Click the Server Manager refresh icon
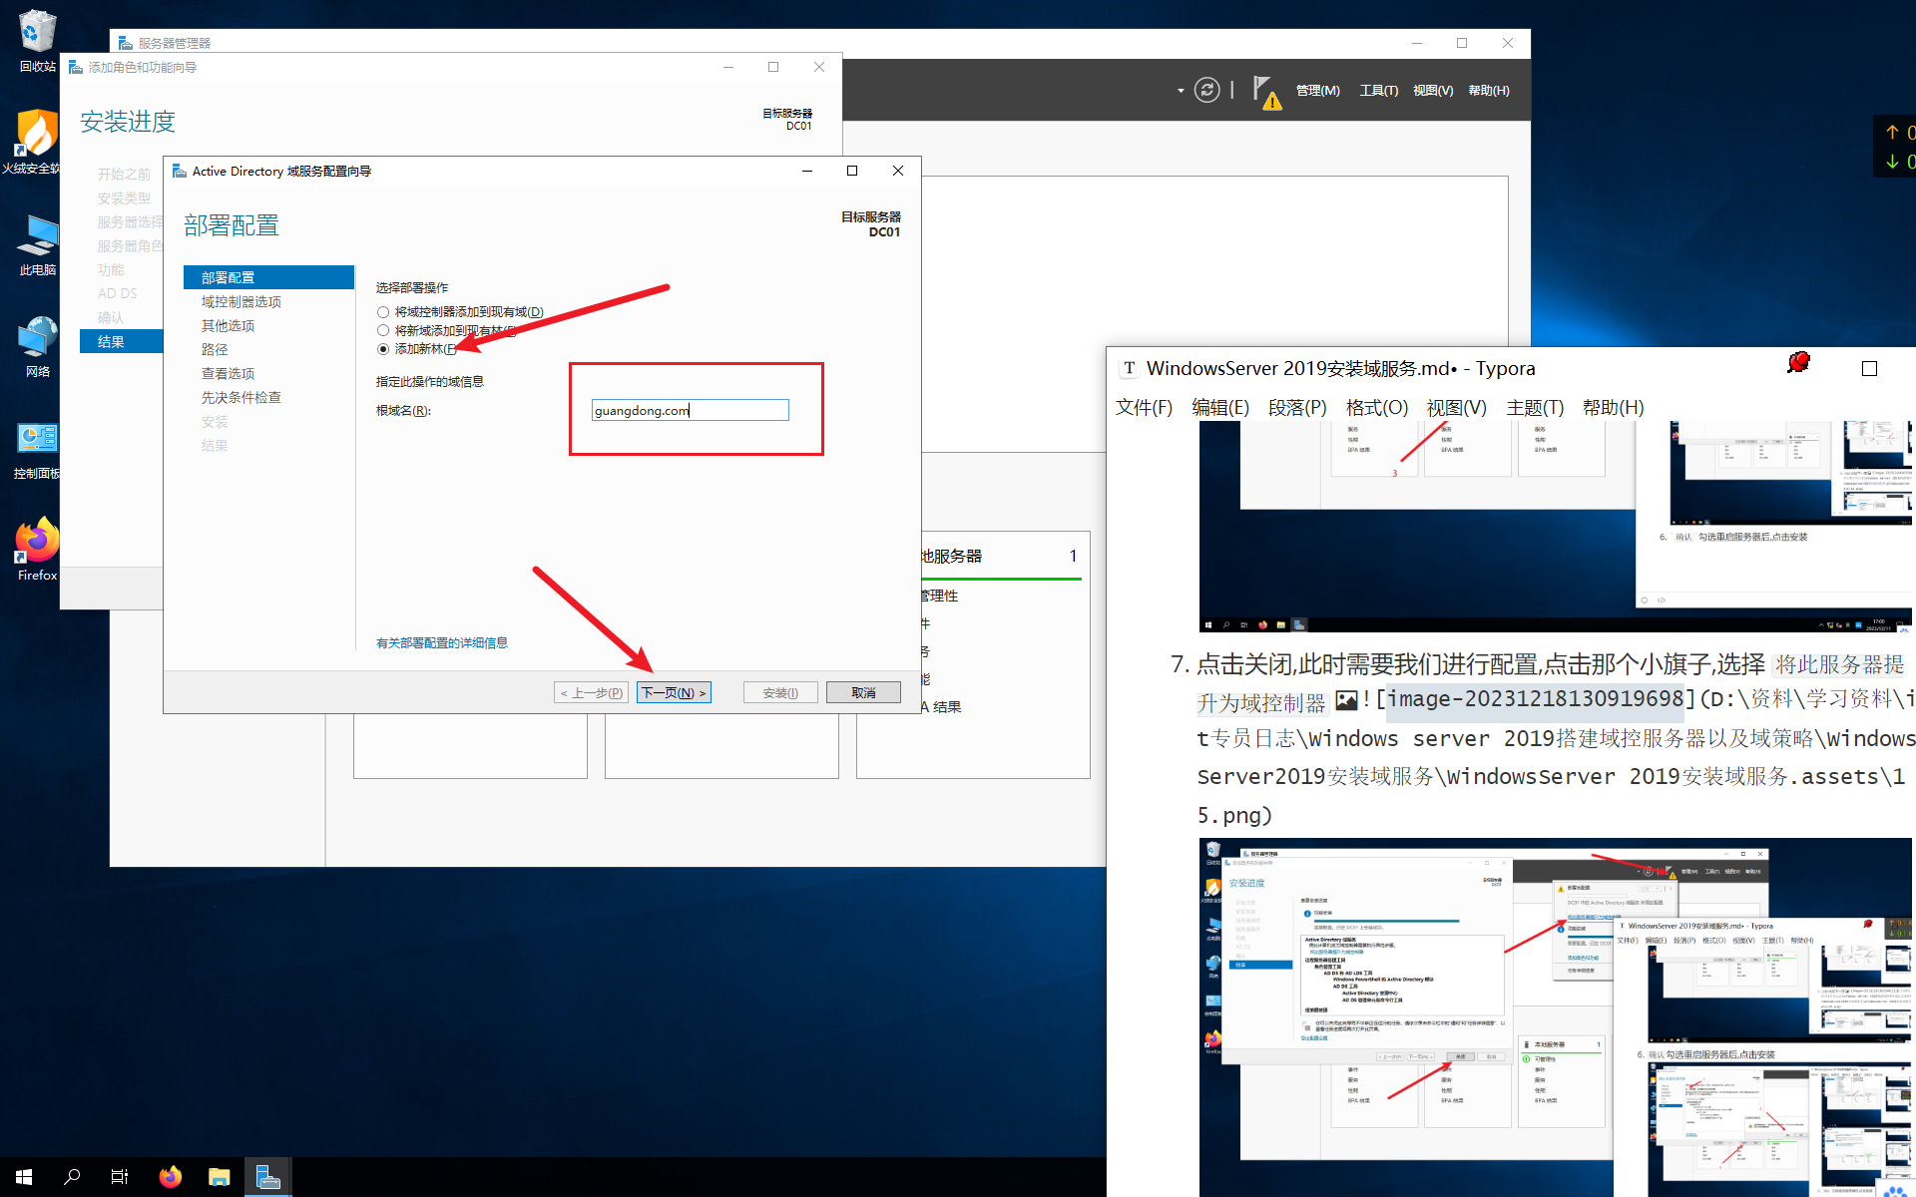This screenshot has width=1916, height=1197. (x=1206, y=90)
